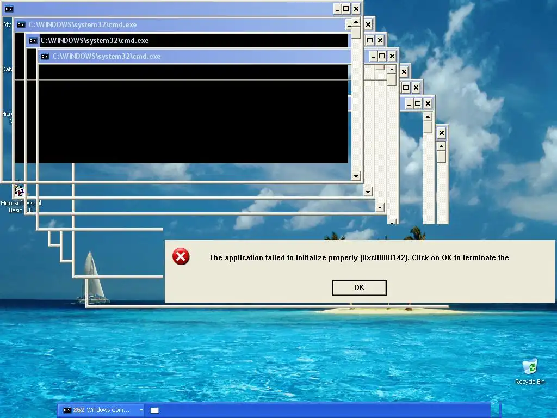Click the scroll-up arrow in the rightmost cascaded window
Image resolution: width=557 pixels, height=418 pixels.
(x=441, y=146)
